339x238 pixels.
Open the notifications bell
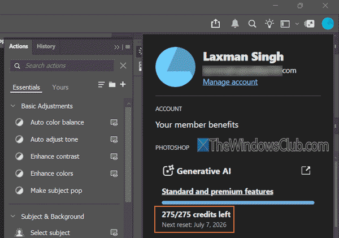point(235,23)
